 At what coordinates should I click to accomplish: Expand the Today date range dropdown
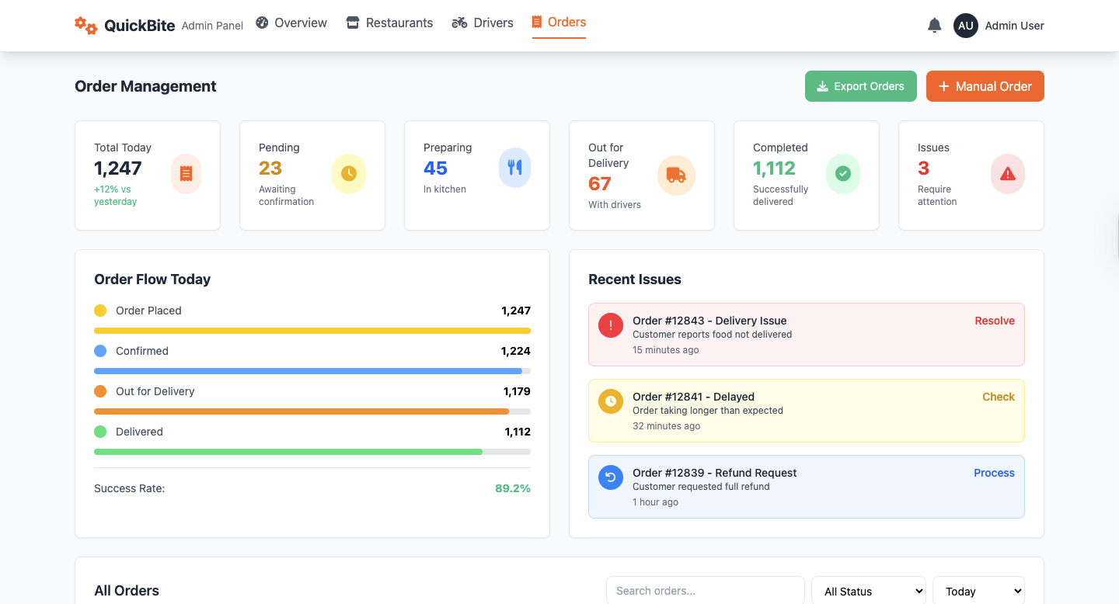(978, 591)
